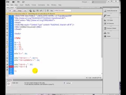Click the Balance Braces icon

(7, 35)
